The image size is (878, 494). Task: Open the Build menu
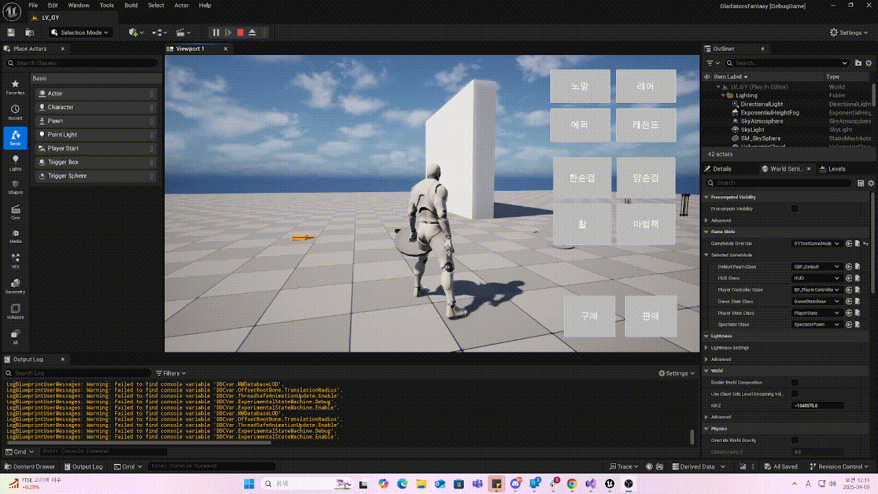tap(131, 5)
